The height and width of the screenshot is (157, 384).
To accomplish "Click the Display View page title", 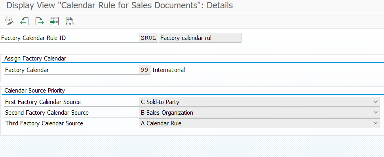I will pos(120,6).
